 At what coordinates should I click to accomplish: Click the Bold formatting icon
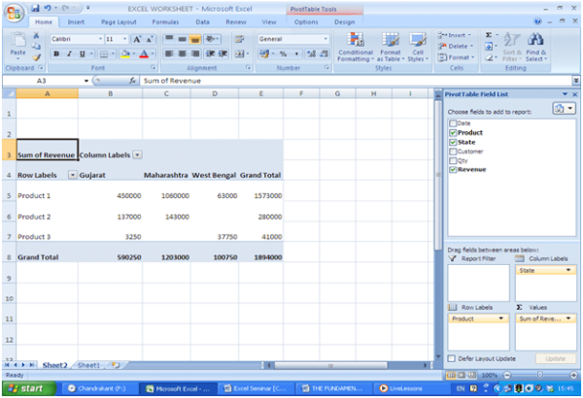pyautogui.click(x=56, y=54)
